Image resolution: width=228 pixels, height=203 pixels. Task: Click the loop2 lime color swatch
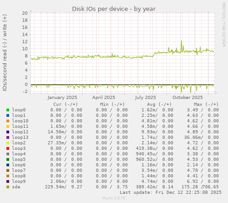tap(8, 143)
